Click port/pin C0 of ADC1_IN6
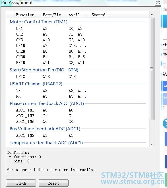Image resolution: width=167 pixels, height=188 pixels. [x=45, y=121]
